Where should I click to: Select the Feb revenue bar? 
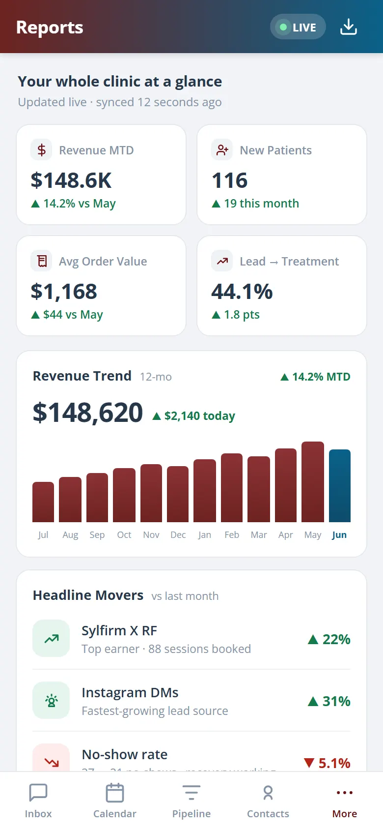point(232,488)
